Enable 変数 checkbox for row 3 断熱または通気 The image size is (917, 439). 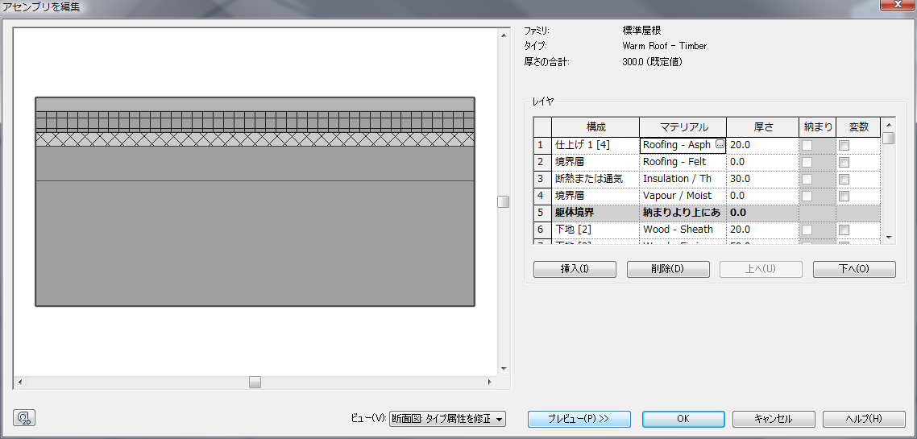click(844, 179)
